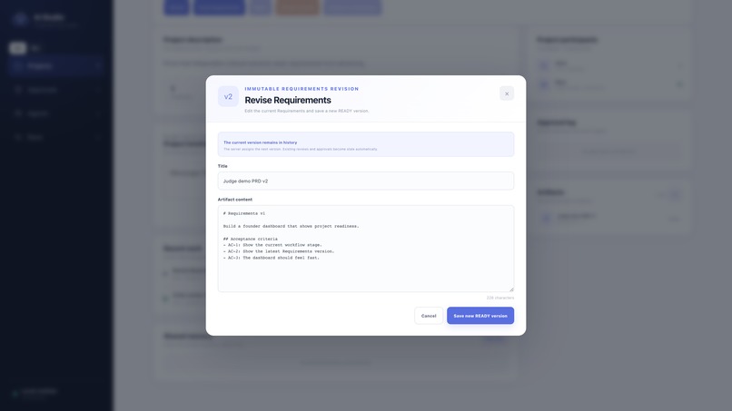Click 'IMMUTABLE REQUIREMENTS REVISION' label
Screen dimensions: 732x411
coord(302,89)
